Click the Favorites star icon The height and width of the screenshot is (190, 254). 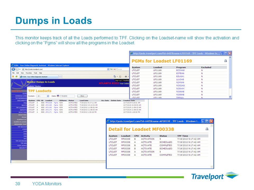13,77
